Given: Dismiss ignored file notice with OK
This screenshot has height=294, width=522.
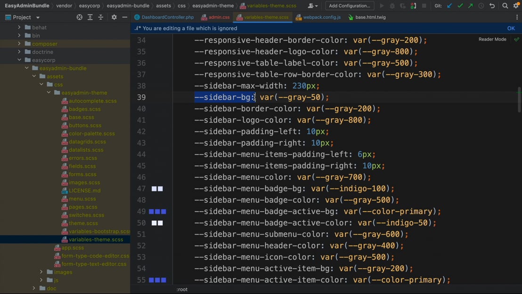Looking at the screenshot, I should pos(511,28).
